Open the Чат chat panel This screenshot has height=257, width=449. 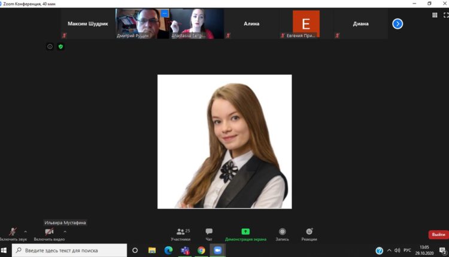209,234
